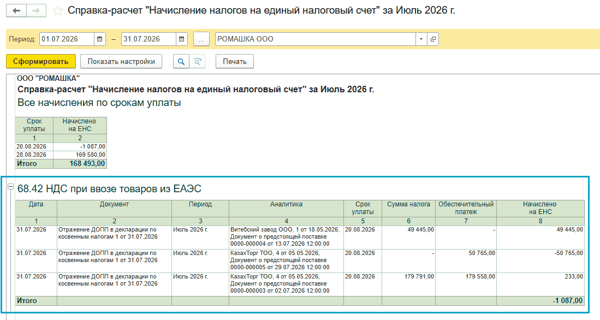Select the 233,00 accrued cell
The image size is (600, 320).
click(540, 285)
